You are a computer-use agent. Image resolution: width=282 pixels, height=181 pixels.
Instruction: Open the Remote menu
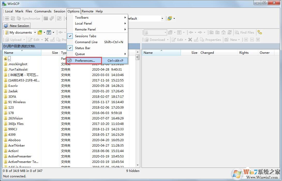point(87,11)
